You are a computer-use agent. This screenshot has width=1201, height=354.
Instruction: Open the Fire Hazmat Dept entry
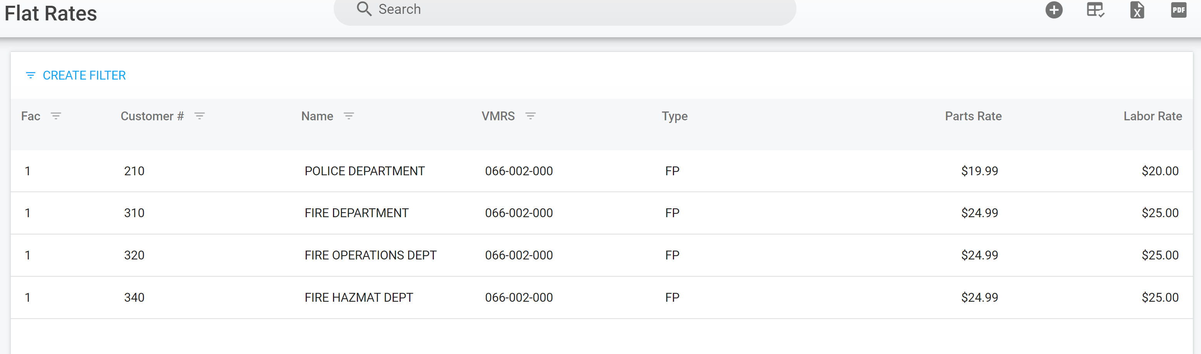pyautogui.click(x=358, y=297)
